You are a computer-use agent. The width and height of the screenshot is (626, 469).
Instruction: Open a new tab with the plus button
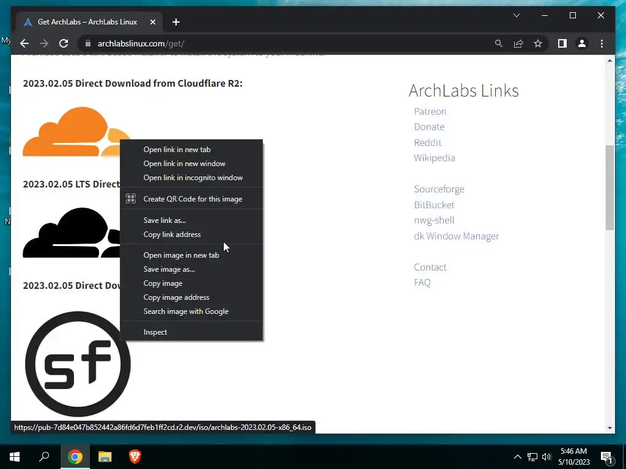point(176,22)
